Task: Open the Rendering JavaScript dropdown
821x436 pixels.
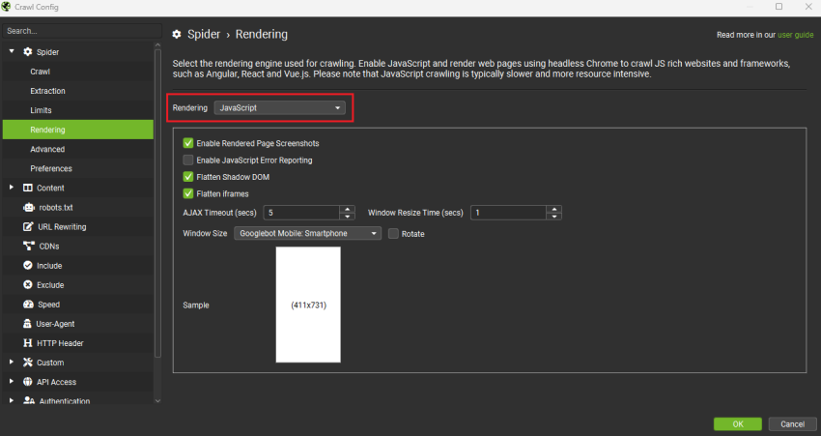Action: click(279, 108)
